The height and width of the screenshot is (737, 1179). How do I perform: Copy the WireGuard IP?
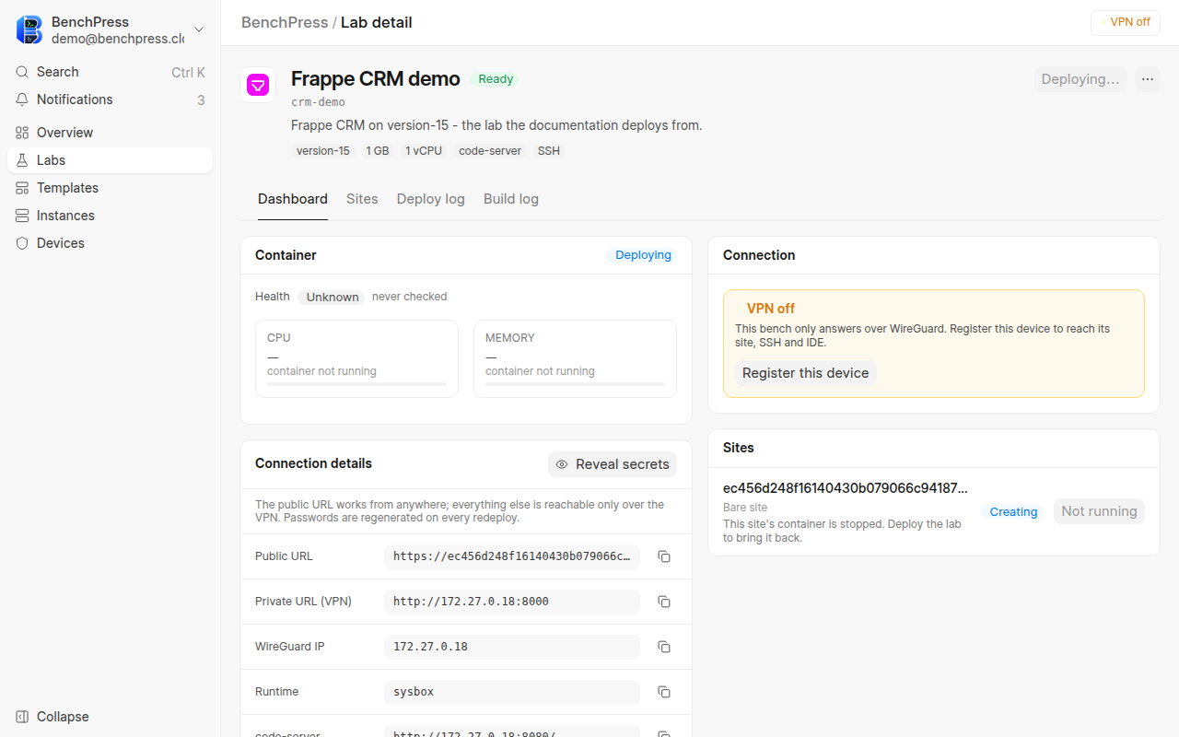pyautogui.click(x=664, y=647)
